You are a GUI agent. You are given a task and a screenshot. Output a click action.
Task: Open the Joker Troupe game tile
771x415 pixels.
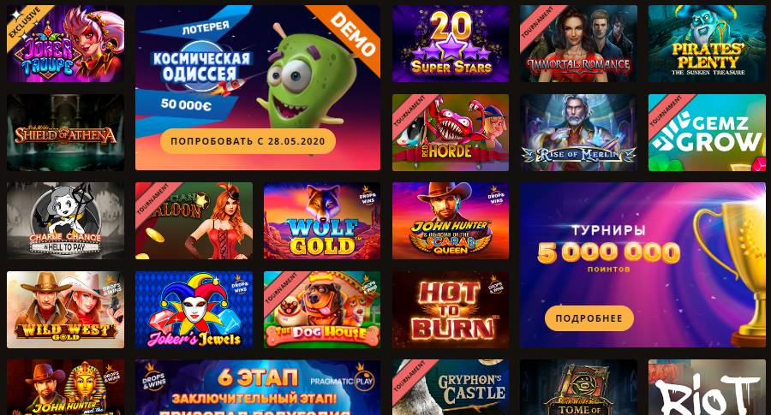tap(65, 44)
